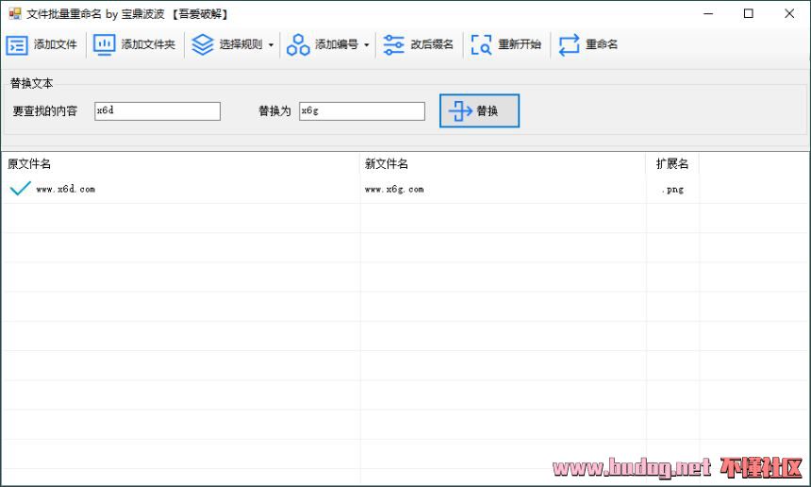811x487 pixels.
Task: Click the Add File (添加文件) icon
Action: pyautogui.click(x=17, y=44)
